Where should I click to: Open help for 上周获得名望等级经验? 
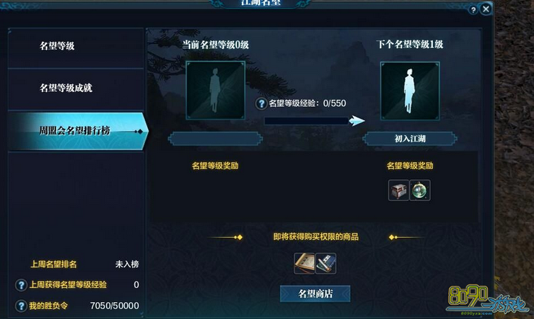click(21, 284)
